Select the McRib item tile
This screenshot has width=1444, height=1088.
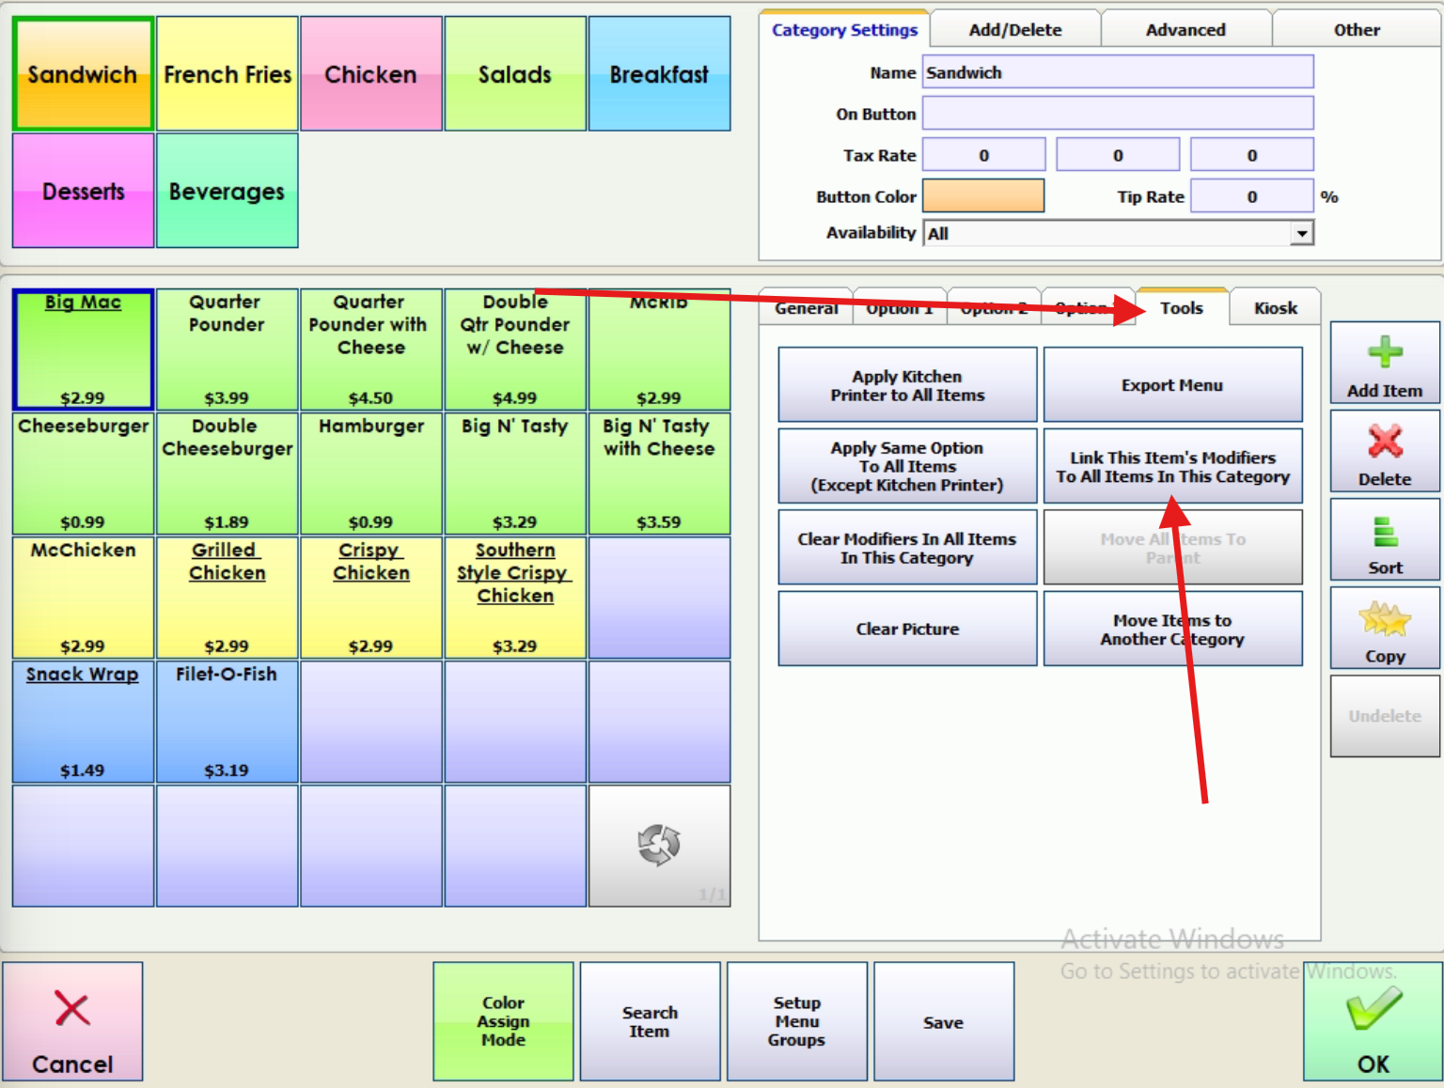click(x=659, y=350)
